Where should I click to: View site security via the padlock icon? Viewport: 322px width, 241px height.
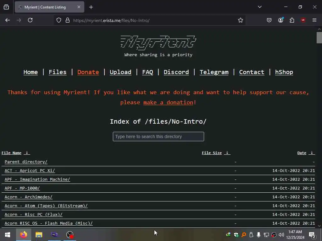tap(68, 20)
